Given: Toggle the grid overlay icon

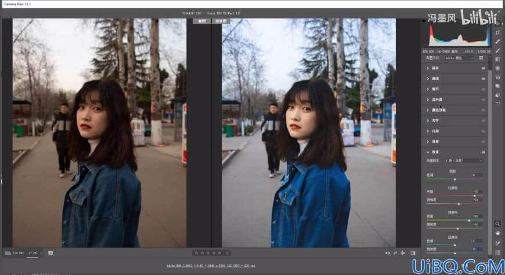Looking at the screenshot, I should [497, 252].
